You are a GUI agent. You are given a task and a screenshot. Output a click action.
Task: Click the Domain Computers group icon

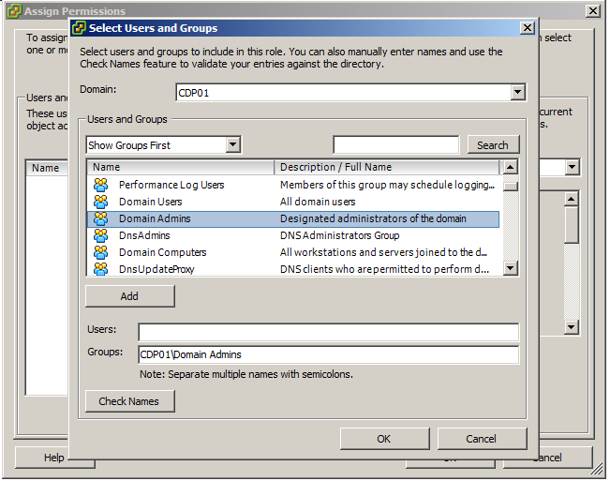point(101,252)
